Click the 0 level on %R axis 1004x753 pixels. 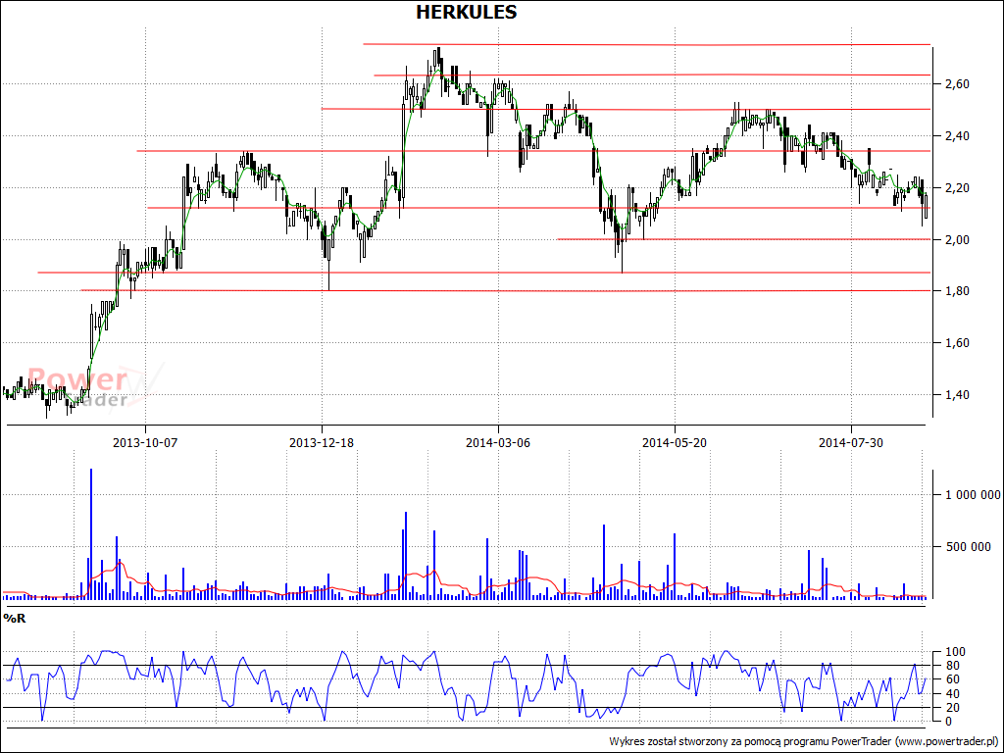point(948,722)
